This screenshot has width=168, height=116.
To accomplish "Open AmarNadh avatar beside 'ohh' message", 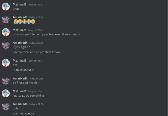I will pos(6,106).
